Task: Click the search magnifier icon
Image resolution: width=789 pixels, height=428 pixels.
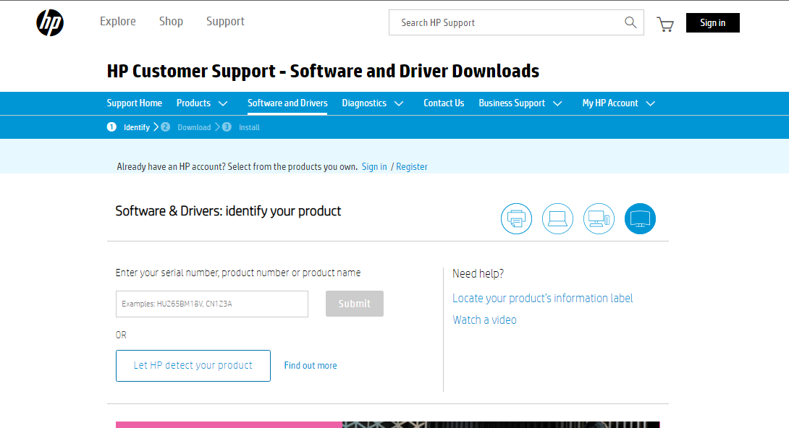Action: (630, 22)
